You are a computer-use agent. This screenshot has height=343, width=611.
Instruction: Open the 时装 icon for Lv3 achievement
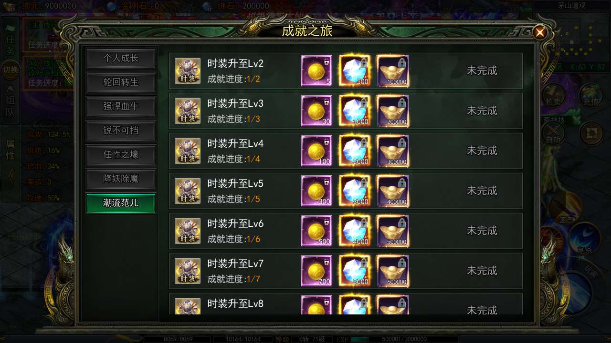pos(188,111)
